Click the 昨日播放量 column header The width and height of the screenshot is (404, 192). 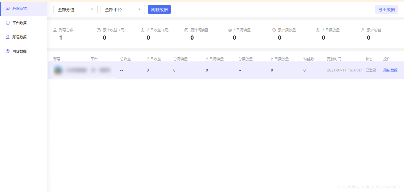pyautogui.click(x=280, y=59)
